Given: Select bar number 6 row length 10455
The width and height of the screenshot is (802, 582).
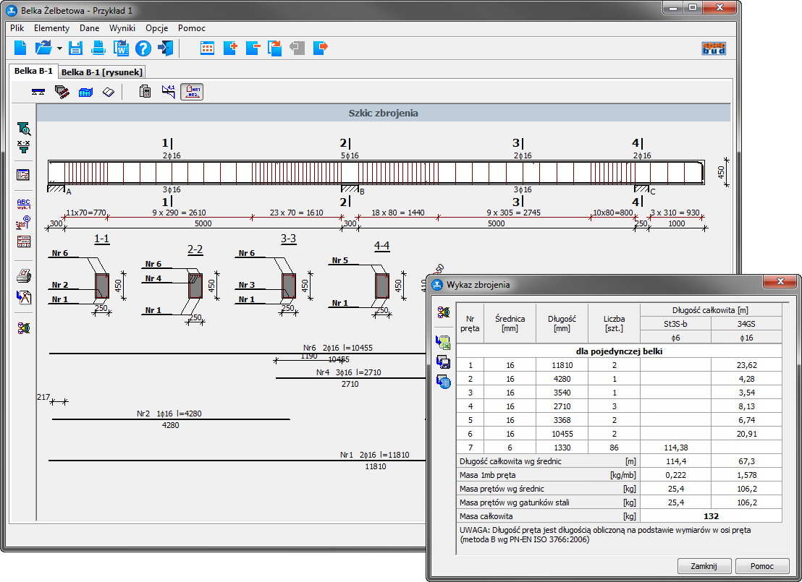Looking at the screenshot, I should [561, 434].
